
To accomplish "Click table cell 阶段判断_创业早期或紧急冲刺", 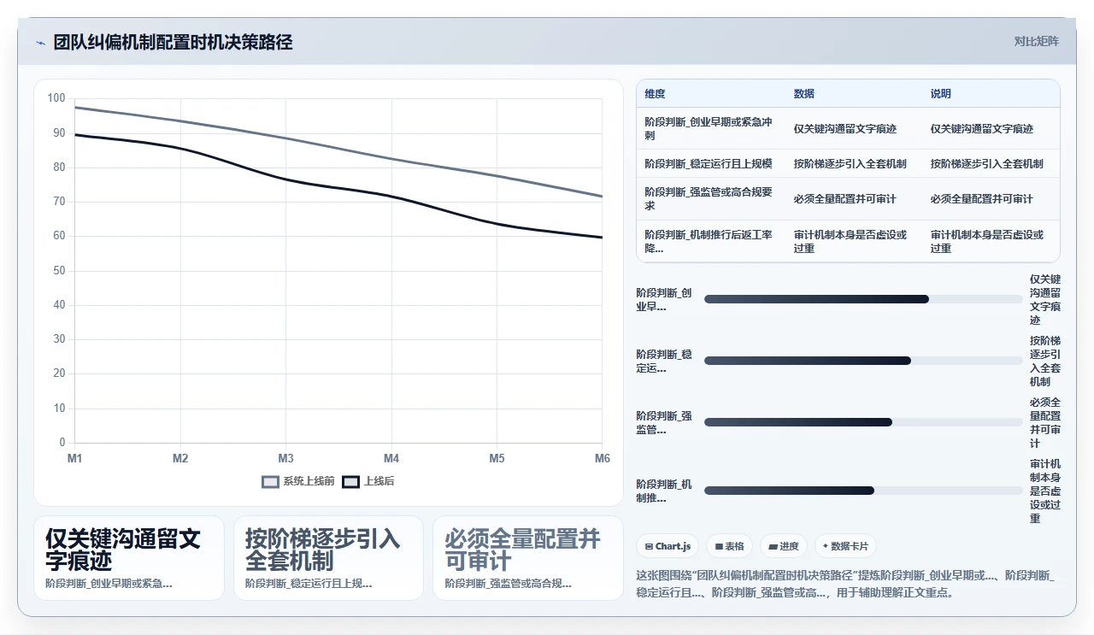I will click(711, 128).
